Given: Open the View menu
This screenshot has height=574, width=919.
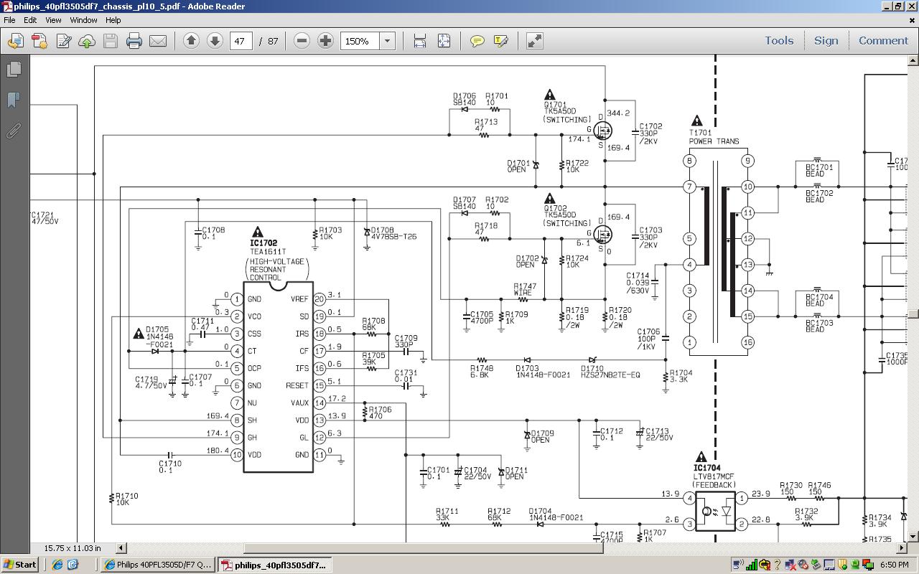Looking at the screenshot, I should pos(53,20).
